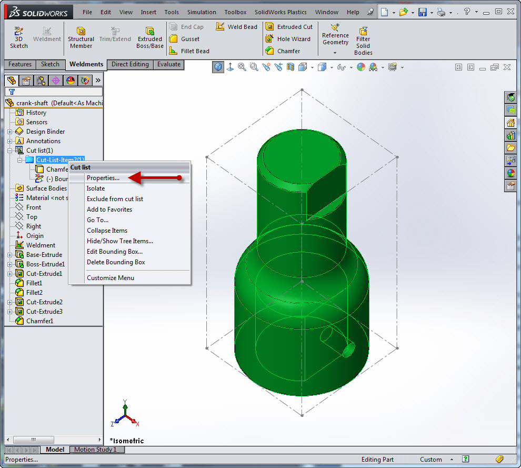Click the Weld Bead tool
Viewport: 521px width, 468px height.
coord(236,27)
